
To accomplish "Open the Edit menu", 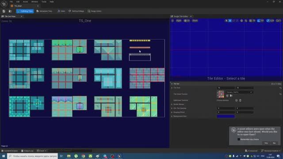I will click(18, 2).
